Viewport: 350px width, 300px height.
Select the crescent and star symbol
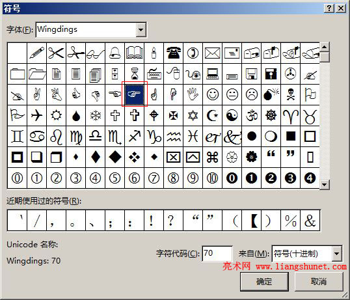coord(213,115)
